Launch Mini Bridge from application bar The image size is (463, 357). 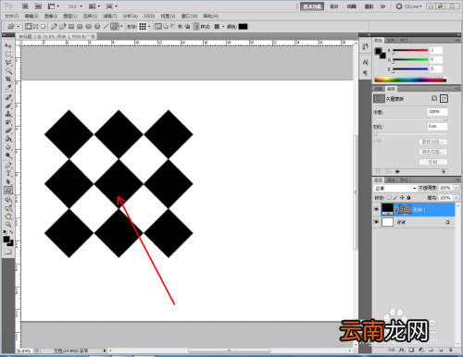[38, 6]
